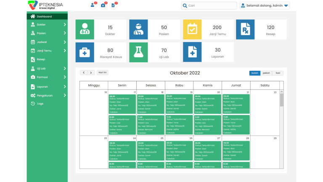
Task: Click the Dokter stethoscope card icon
Action: (x=85, y=29)
